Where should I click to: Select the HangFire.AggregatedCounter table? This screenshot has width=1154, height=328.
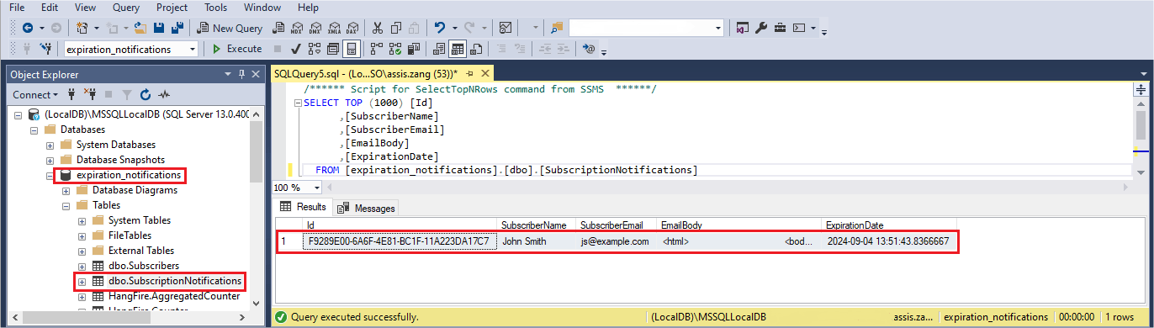(173, 296)
